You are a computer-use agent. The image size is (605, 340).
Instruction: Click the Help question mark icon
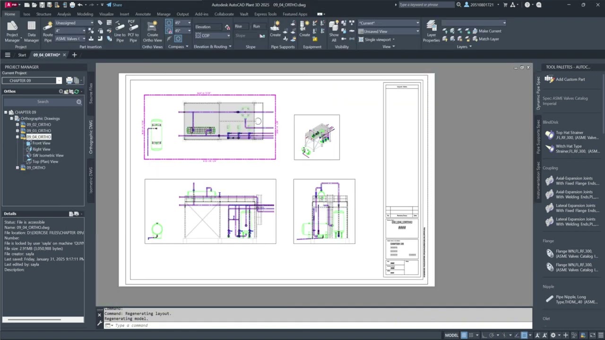pos(527,5)
